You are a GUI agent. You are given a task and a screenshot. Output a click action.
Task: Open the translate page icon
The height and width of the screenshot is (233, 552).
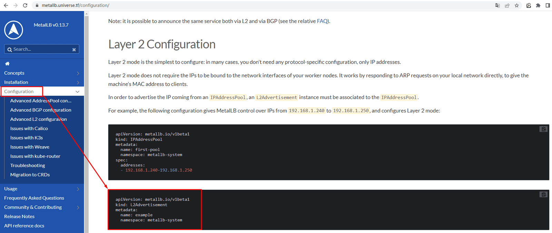point(497,6)
